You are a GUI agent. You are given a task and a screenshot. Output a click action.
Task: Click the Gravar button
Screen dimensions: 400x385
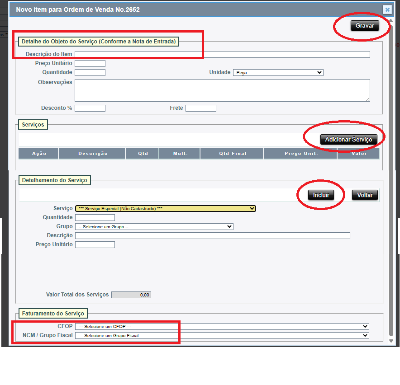click(364, 26)
